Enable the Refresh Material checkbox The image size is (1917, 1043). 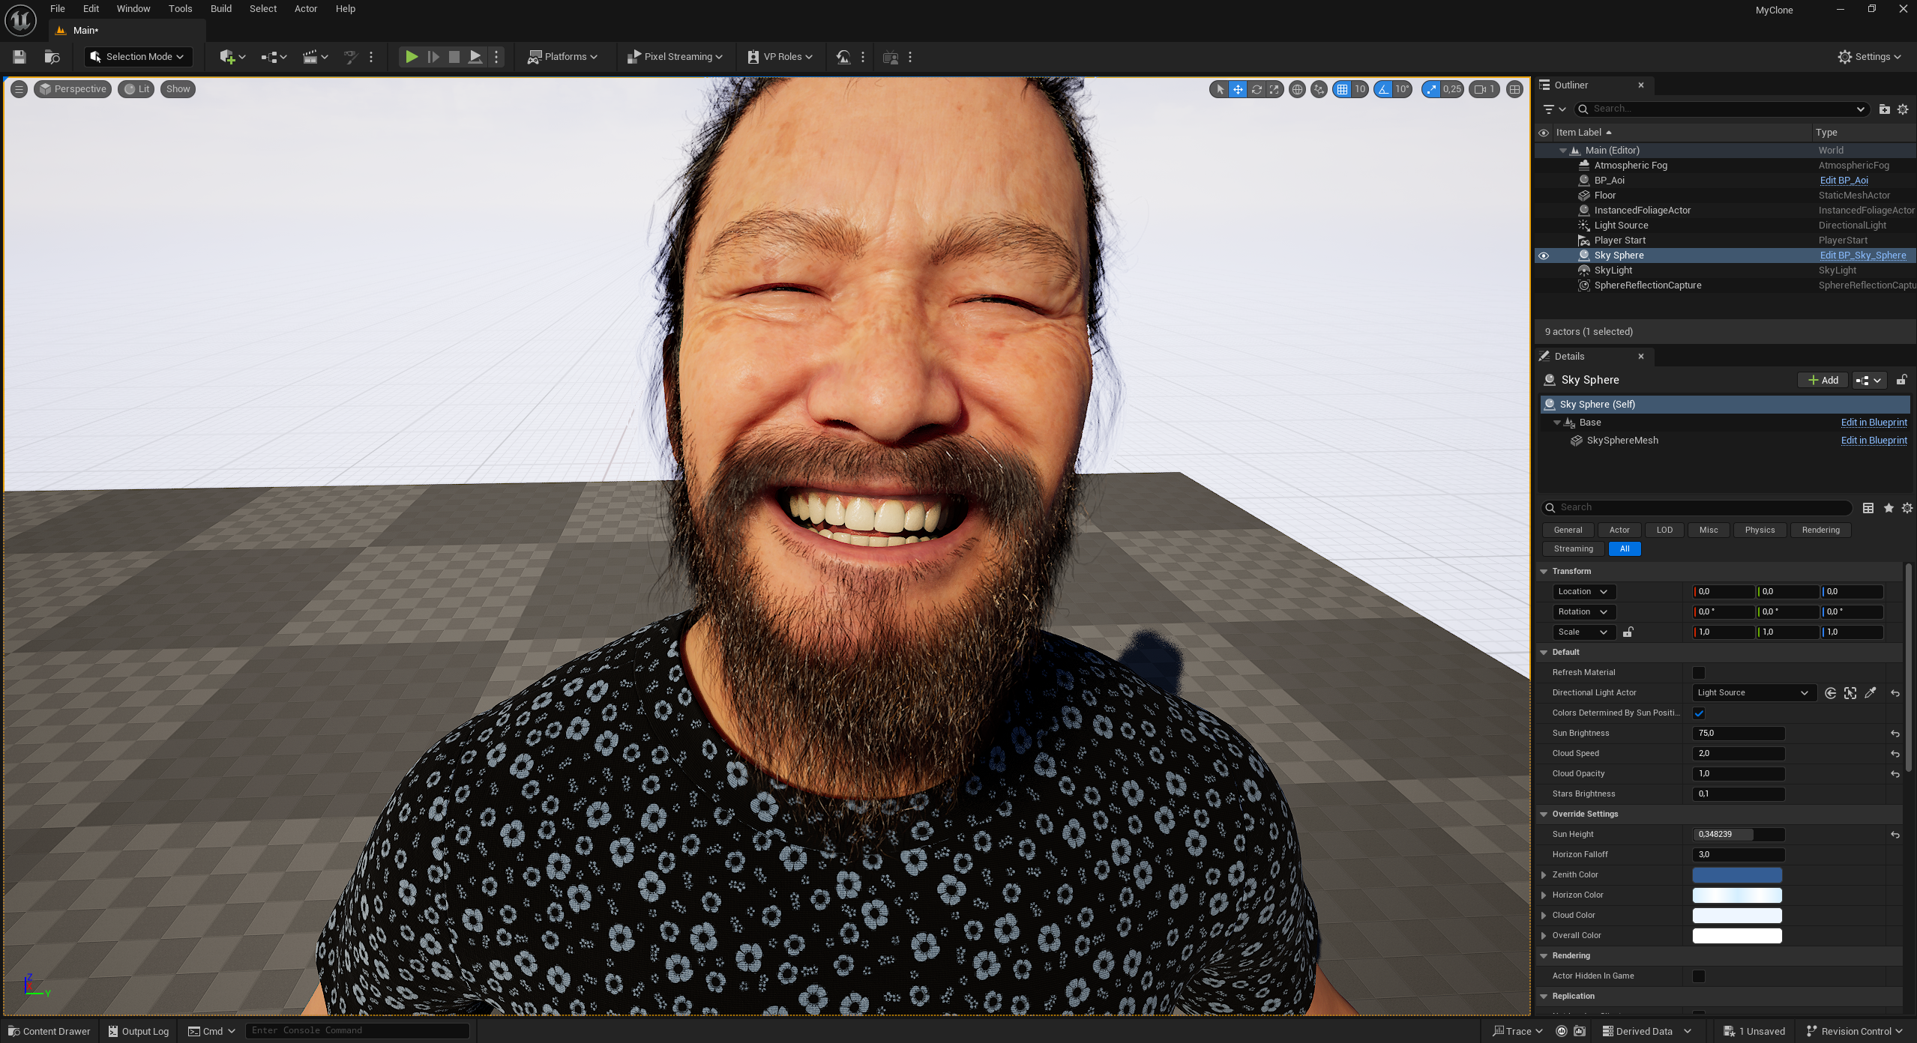[1699, 673]
